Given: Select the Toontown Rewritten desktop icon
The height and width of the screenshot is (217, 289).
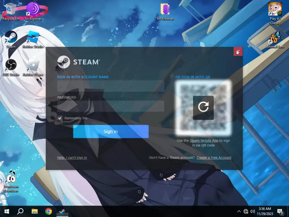Looking at the screenshot, I should [x=11, y=181].
